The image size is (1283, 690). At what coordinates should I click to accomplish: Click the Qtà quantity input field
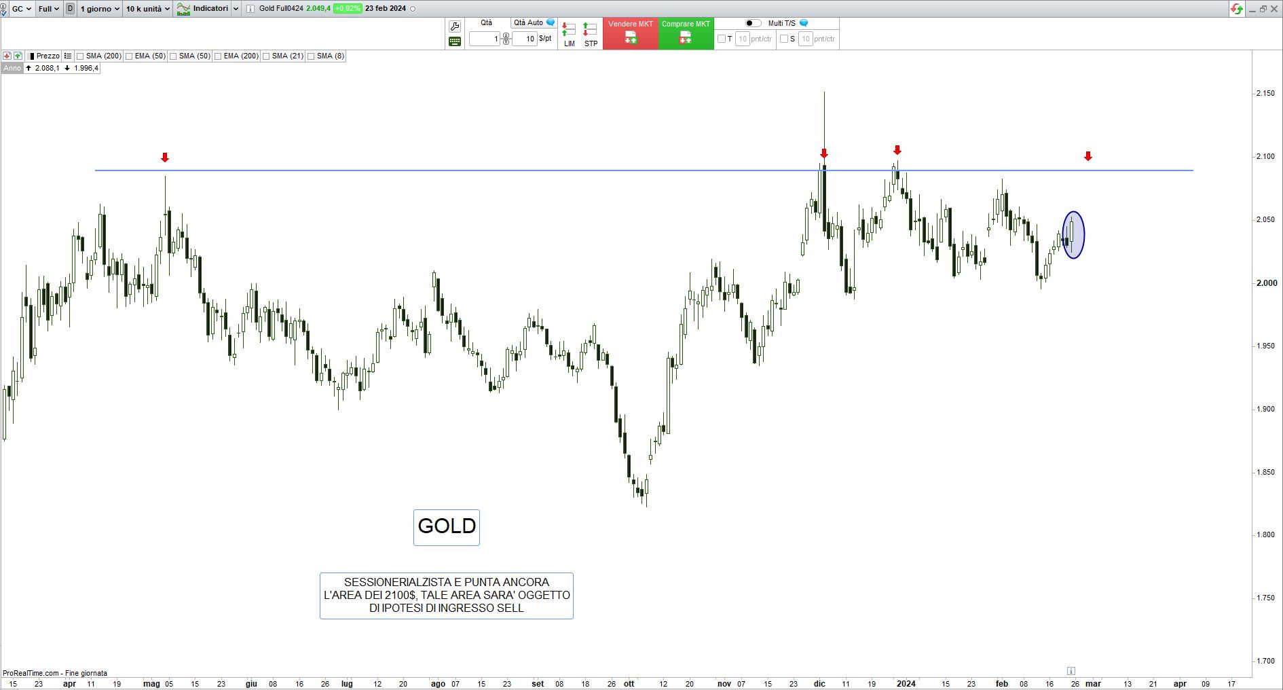(485, 39)
